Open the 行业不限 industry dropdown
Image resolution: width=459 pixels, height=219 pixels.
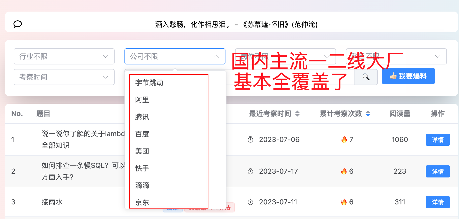tap(64, 56)
